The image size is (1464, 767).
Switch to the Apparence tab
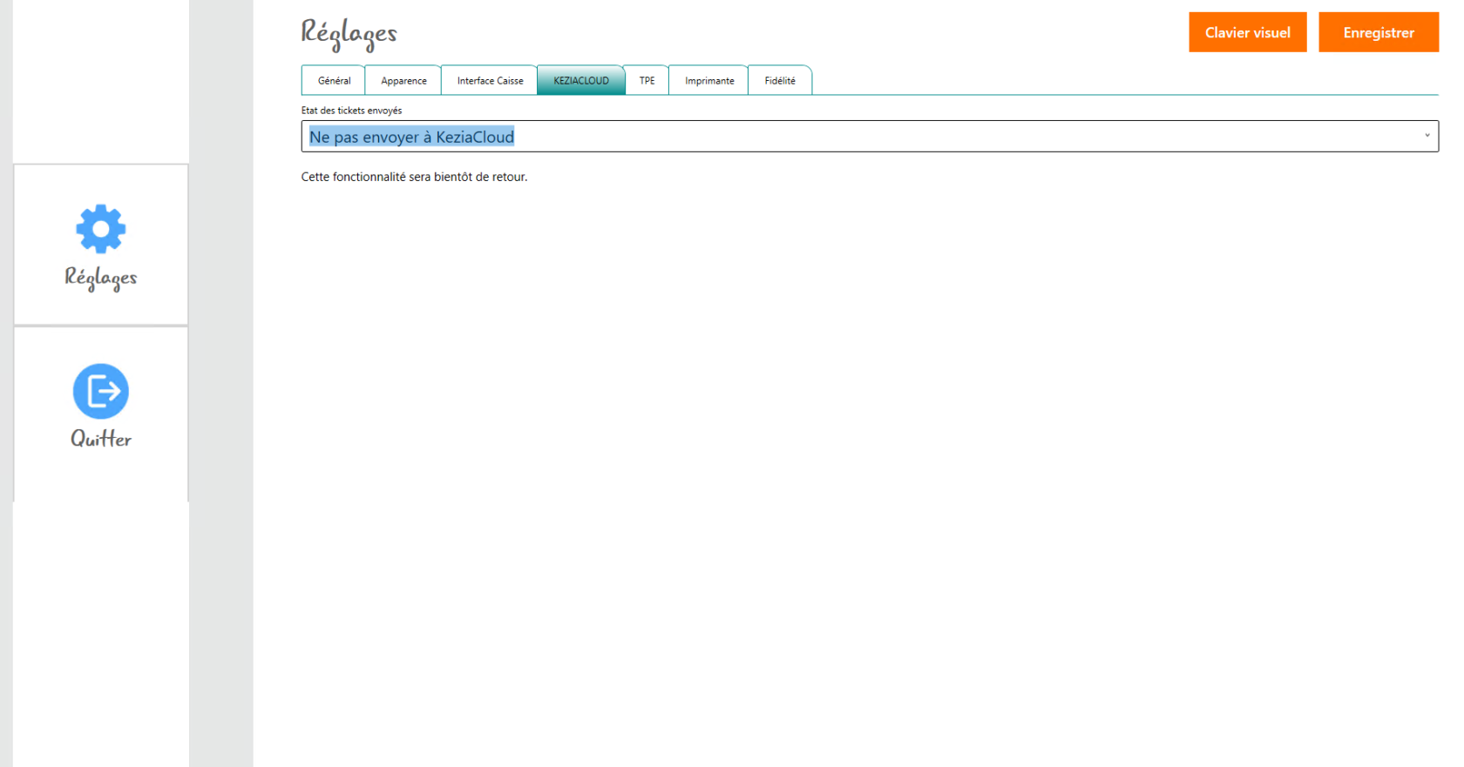pyautogui.click(x=403, y=81)
